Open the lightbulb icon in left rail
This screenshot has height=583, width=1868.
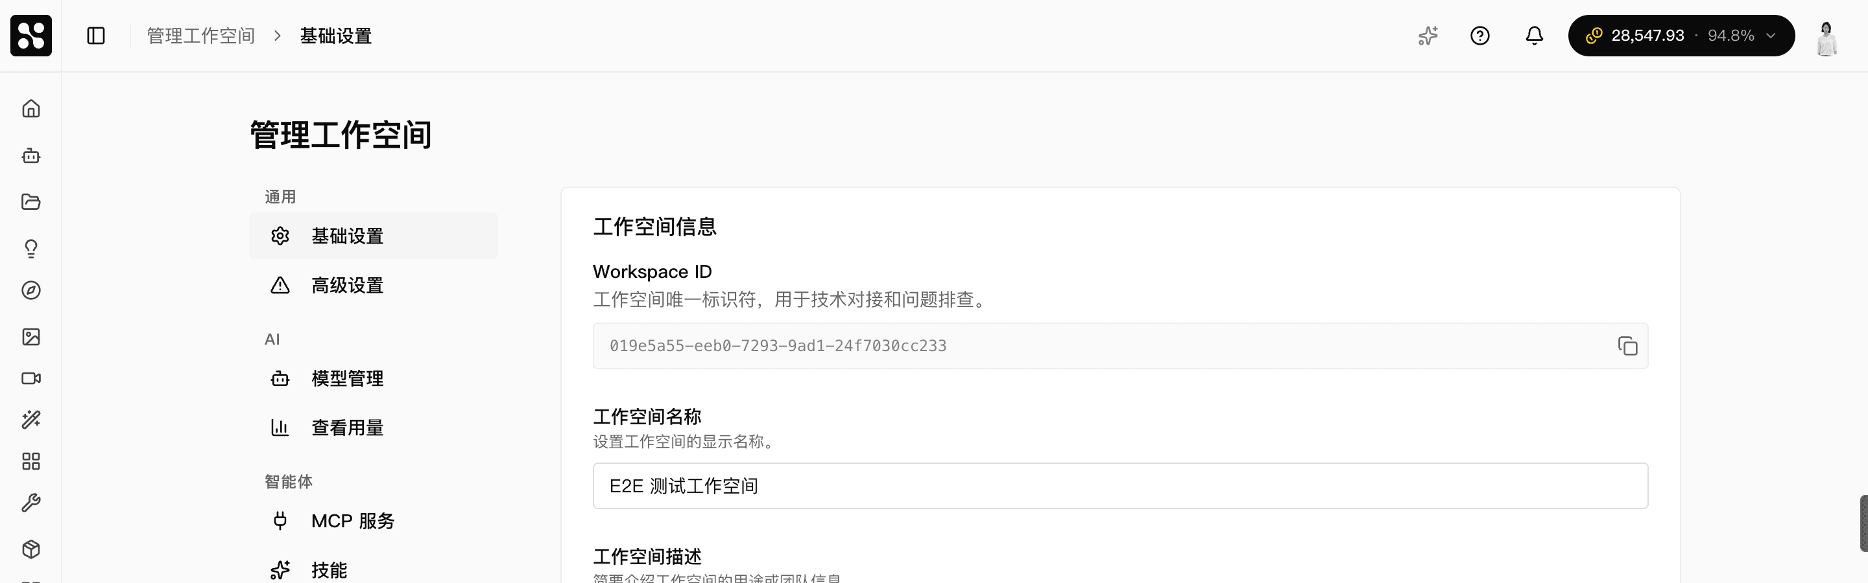pyautogui.click(x=31, y=248)
